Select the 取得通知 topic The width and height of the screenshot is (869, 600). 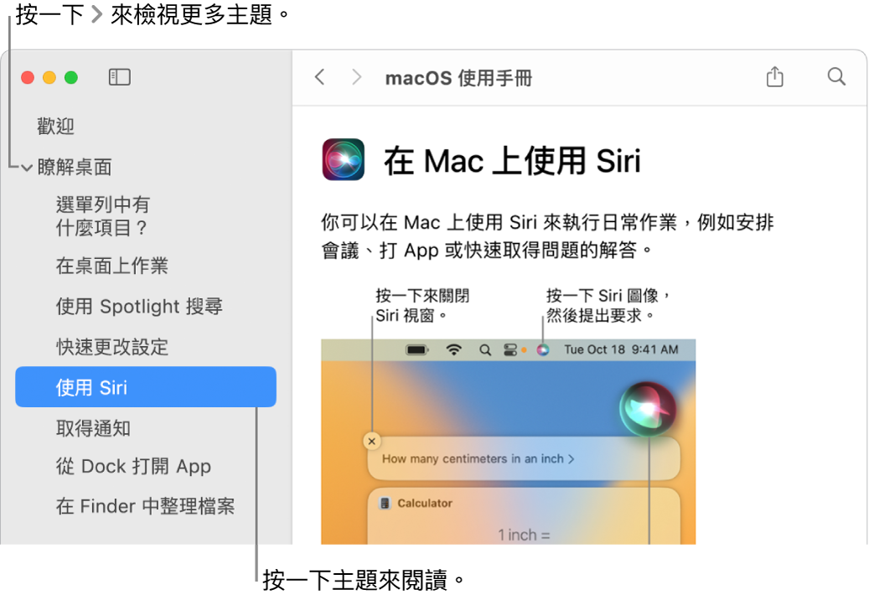[x=93, y=428]
